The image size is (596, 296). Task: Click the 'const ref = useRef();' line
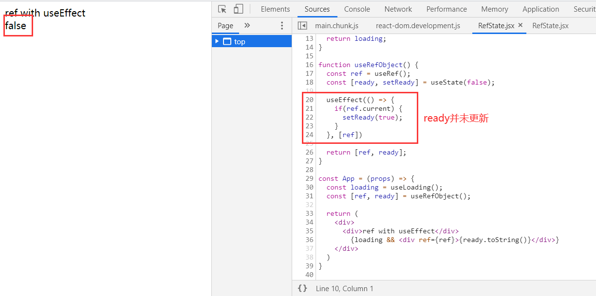(x=369, y=73)
